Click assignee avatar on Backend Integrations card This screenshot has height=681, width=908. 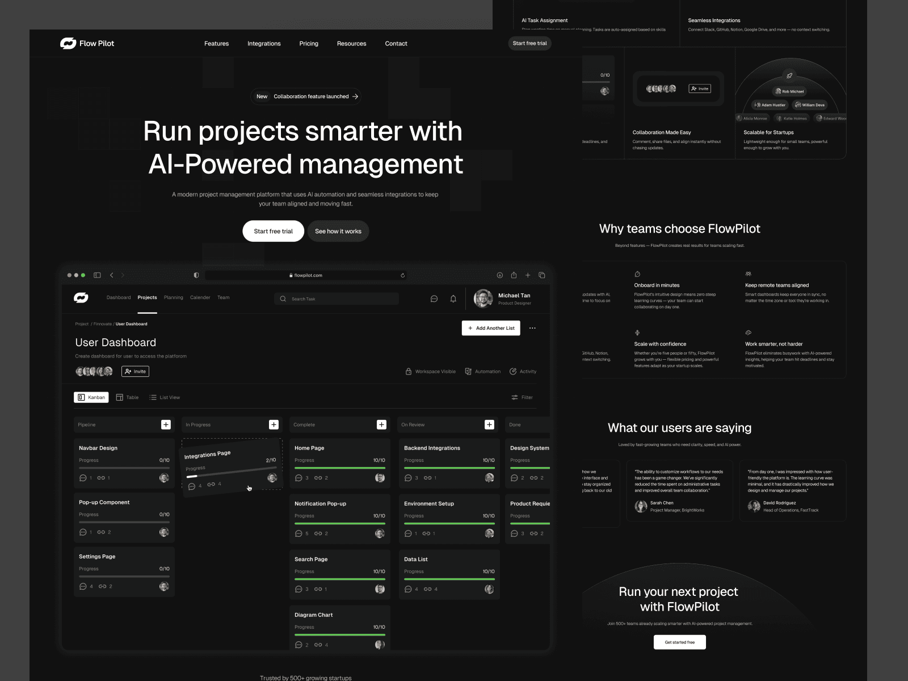coord(489,478)
